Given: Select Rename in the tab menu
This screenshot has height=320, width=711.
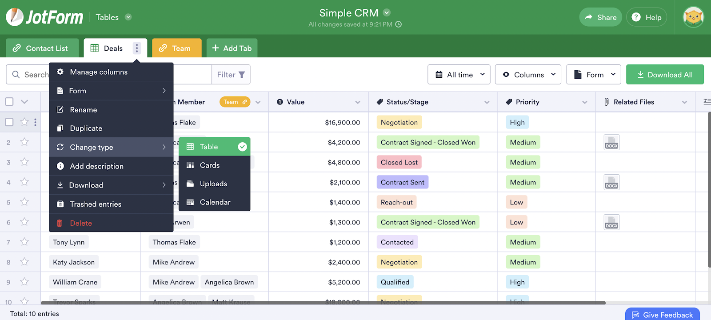Looking at the screenshot, I should pos(111,110).
